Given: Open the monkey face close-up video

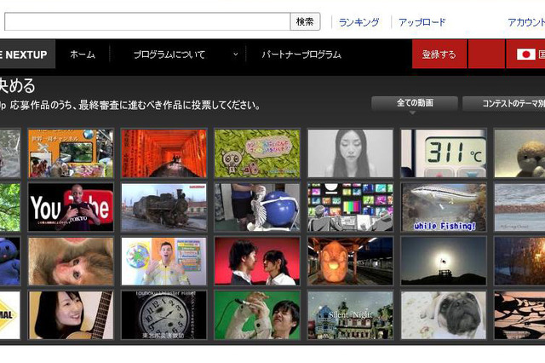Looking at the screenshot, I should pyautogui.click(x=71, y=261).
